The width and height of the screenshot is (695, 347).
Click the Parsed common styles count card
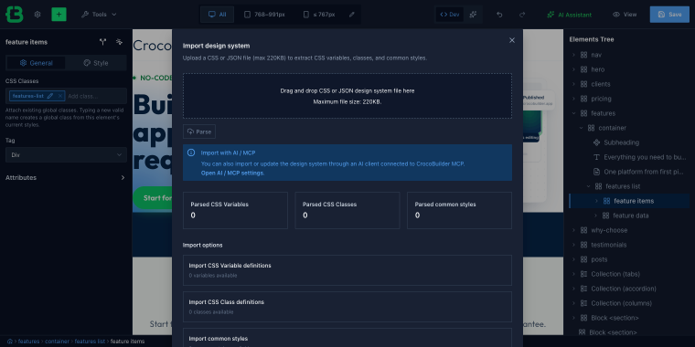460,210
